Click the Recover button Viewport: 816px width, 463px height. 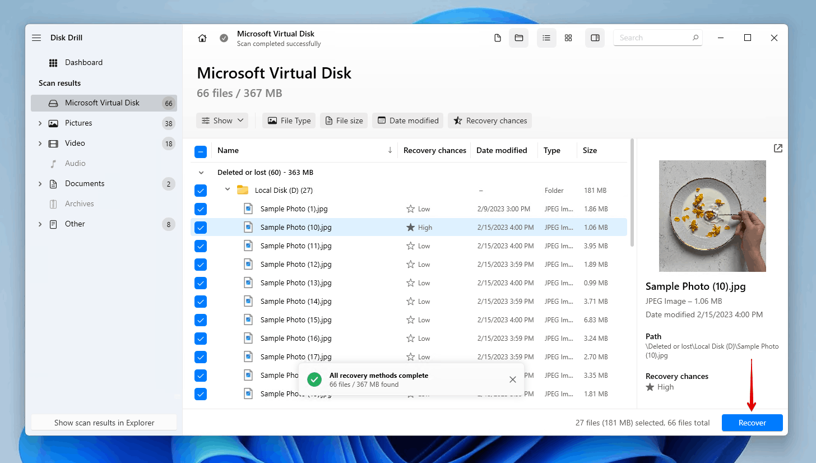(x=752, y=423)
